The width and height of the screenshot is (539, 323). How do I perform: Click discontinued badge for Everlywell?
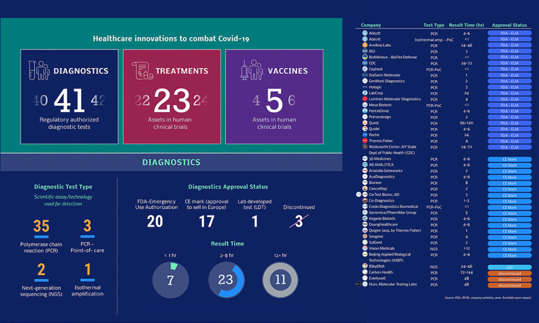point(509,279)
